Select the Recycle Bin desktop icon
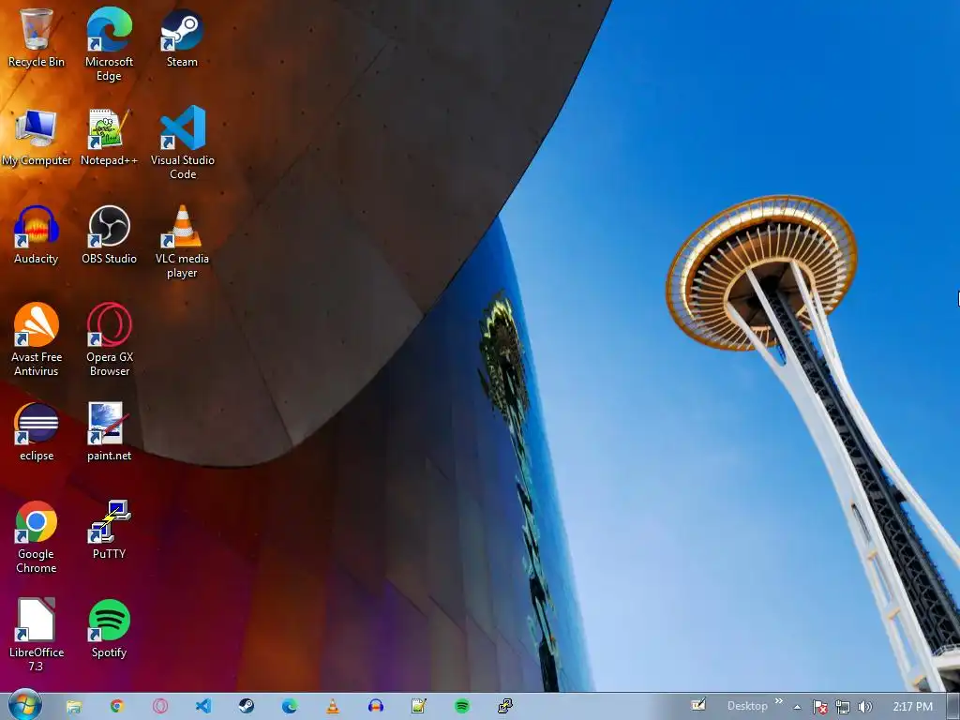 [37, 37]
